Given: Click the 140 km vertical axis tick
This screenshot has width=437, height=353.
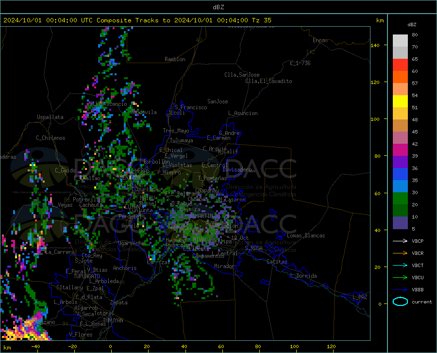Looking at the screenshot, I should [375, 45].
